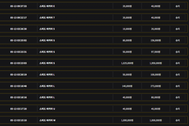Click the 05-13 09:37:33 timestamp cell
Viewport: 189px width, 126px height.
(x=19, y=6)
